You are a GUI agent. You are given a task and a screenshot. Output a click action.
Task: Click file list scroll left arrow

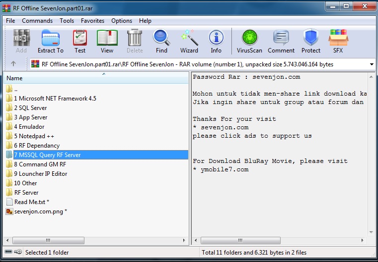(7, 240)
